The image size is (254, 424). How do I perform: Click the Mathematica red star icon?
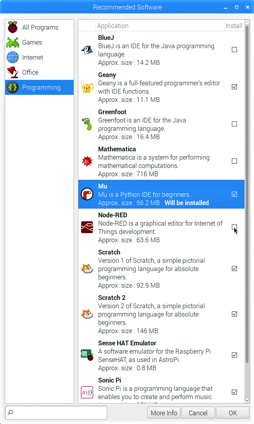pyautogui.click(x=87, y=161)
